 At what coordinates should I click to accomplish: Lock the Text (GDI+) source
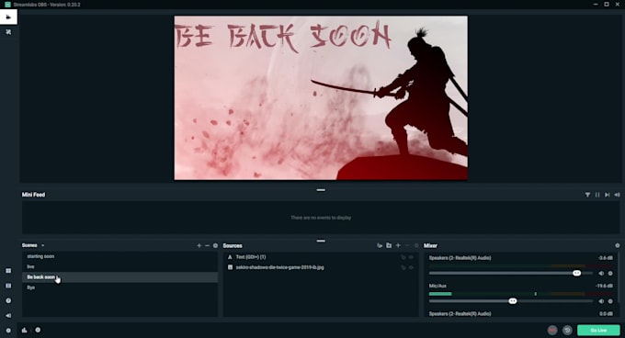(x=403, y=257)
